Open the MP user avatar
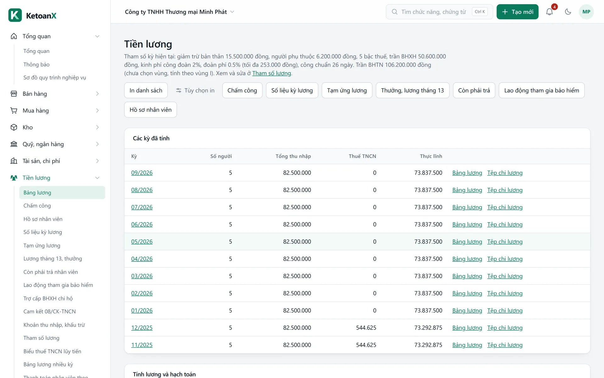 click(x=586, y=12)
